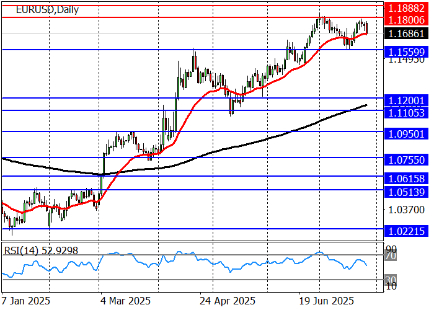The height and width of the screenshot is (310, 434).
Task: Select the 1.02215 support price label
Action: tap(406, 231)
